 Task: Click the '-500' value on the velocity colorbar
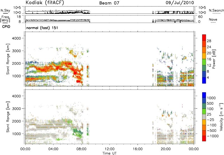(x=212, y=131)
